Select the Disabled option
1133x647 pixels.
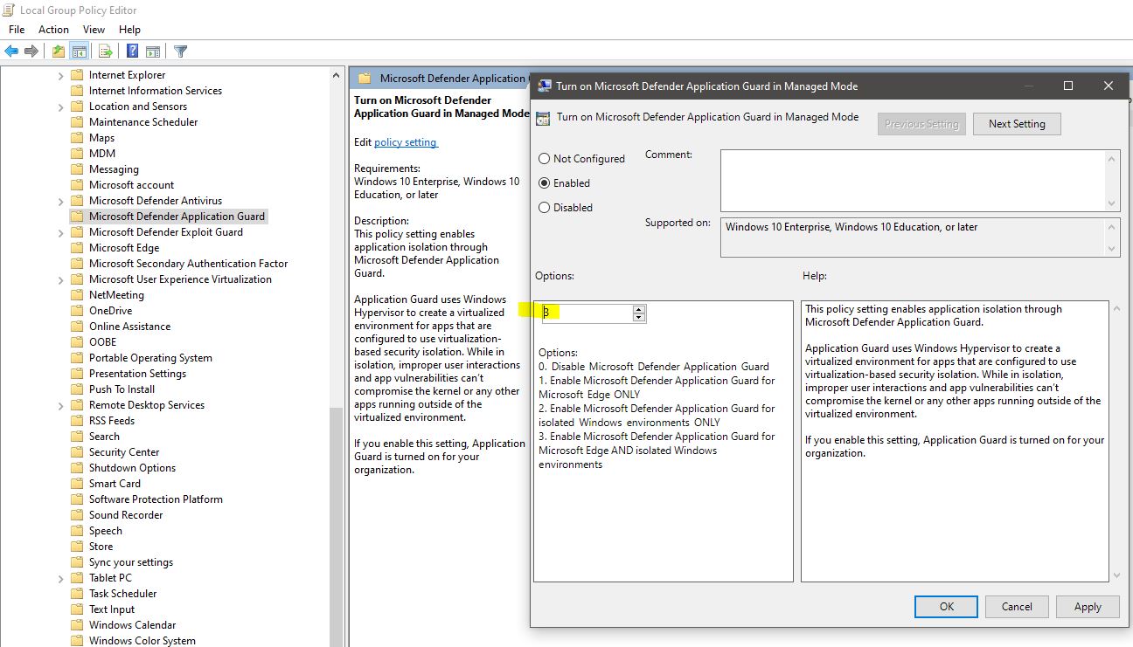coord(546,207)
